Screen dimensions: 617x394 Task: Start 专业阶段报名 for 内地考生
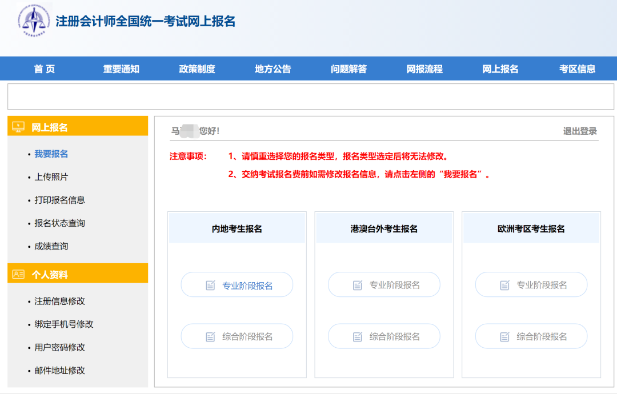coord(237,284)
